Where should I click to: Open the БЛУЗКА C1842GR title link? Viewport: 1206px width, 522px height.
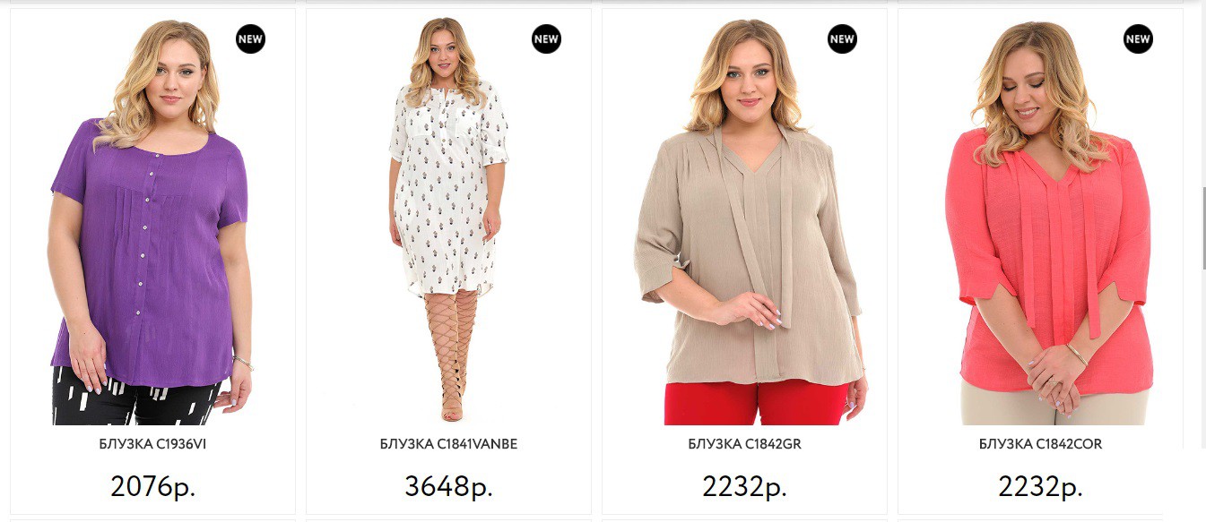(744, 444)
